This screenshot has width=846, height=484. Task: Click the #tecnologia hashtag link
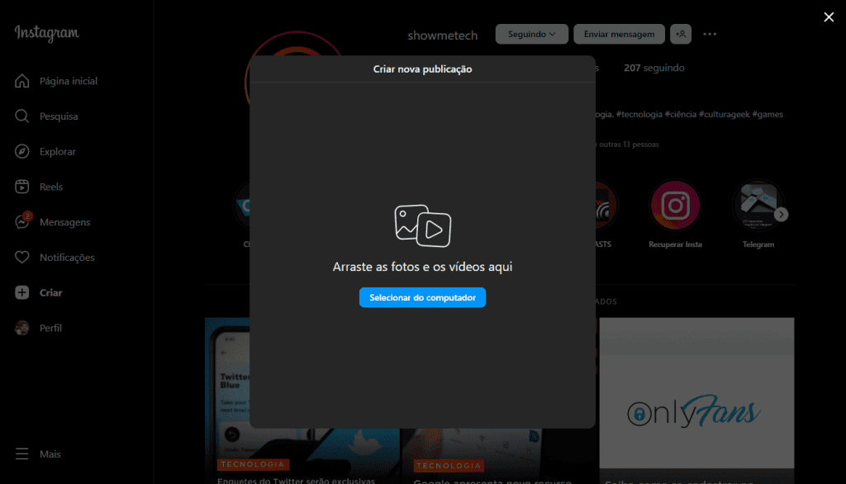click(639, 114)
